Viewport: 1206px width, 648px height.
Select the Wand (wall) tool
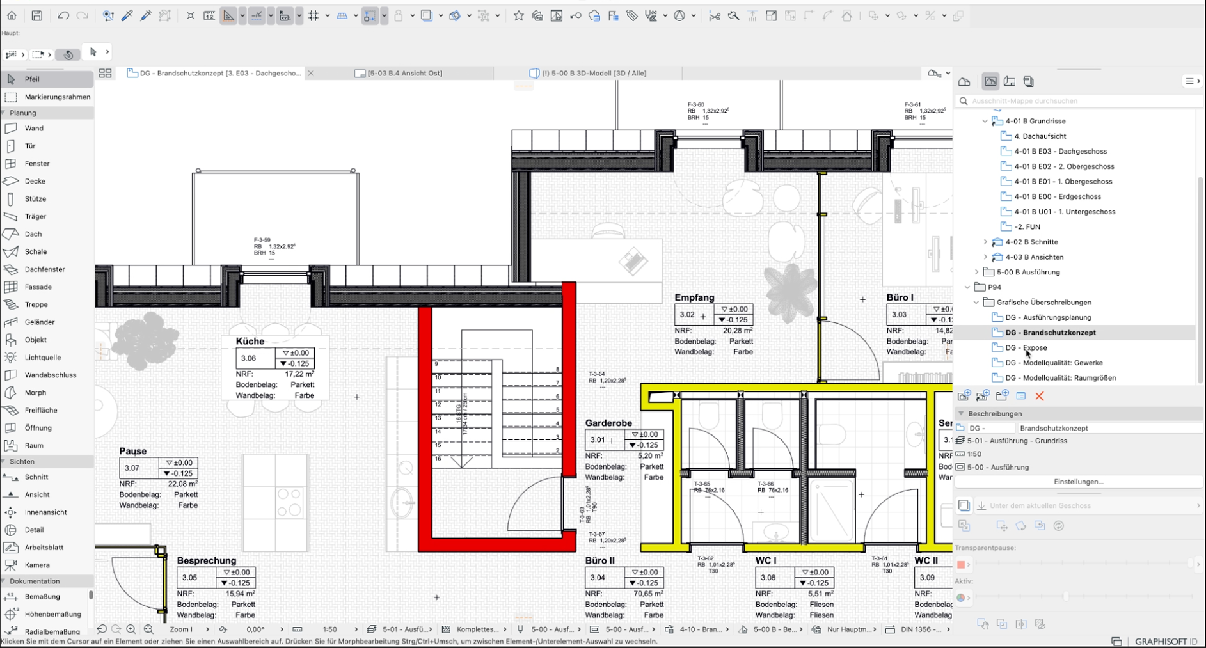47,128
